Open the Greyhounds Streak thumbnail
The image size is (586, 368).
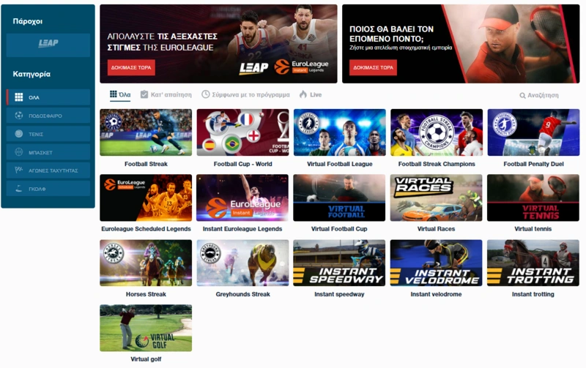point(242,263)
